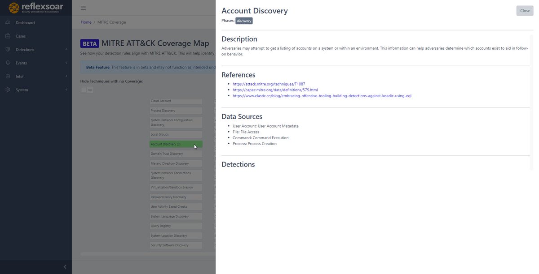The image size is (539, 274).
Task: Open the Intel icon in sidebar
Action: pyautogui.click(x=7, y=76)
